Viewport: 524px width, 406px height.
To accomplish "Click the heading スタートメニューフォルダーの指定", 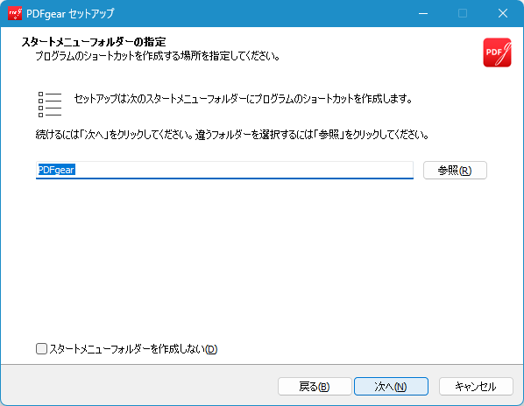I will 94,42.
